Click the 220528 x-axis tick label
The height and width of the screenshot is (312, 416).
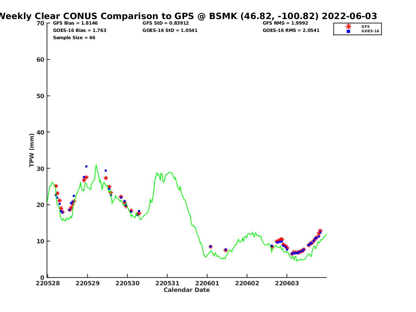pyautogui.click(x=47, y=283)
